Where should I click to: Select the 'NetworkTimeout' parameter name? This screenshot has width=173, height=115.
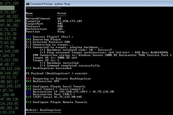38,18
